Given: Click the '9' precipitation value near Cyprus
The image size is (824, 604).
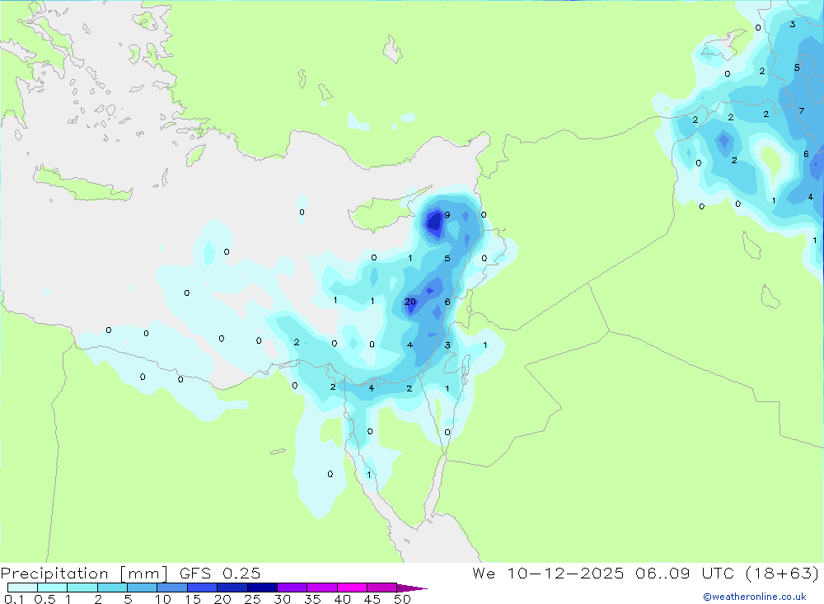Looking at the screenshot, I should [x=447, y=215].
